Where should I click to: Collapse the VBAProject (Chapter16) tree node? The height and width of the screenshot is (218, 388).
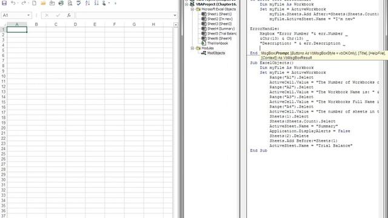click(x=187, y=4)
